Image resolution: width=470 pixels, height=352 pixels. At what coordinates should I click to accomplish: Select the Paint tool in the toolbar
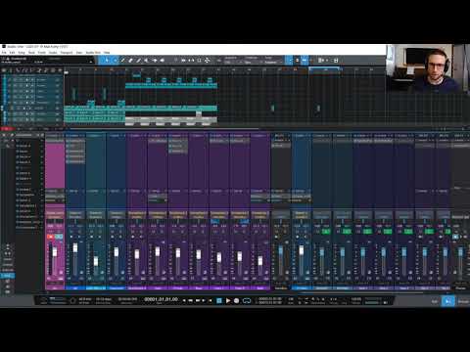138,61
